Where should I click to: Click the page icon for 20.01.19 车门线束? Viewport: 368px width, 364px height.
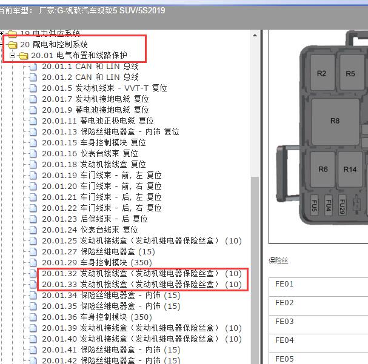33,175
